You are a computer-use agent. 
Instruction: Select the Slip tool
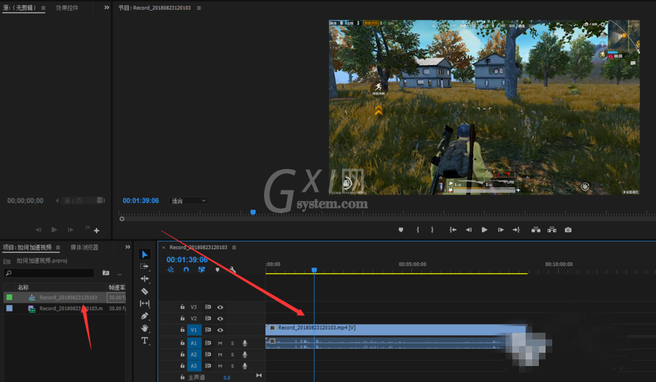144,303
